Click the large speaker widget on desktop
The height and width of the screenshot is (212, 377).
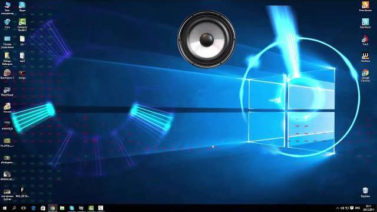click(207, 39)
